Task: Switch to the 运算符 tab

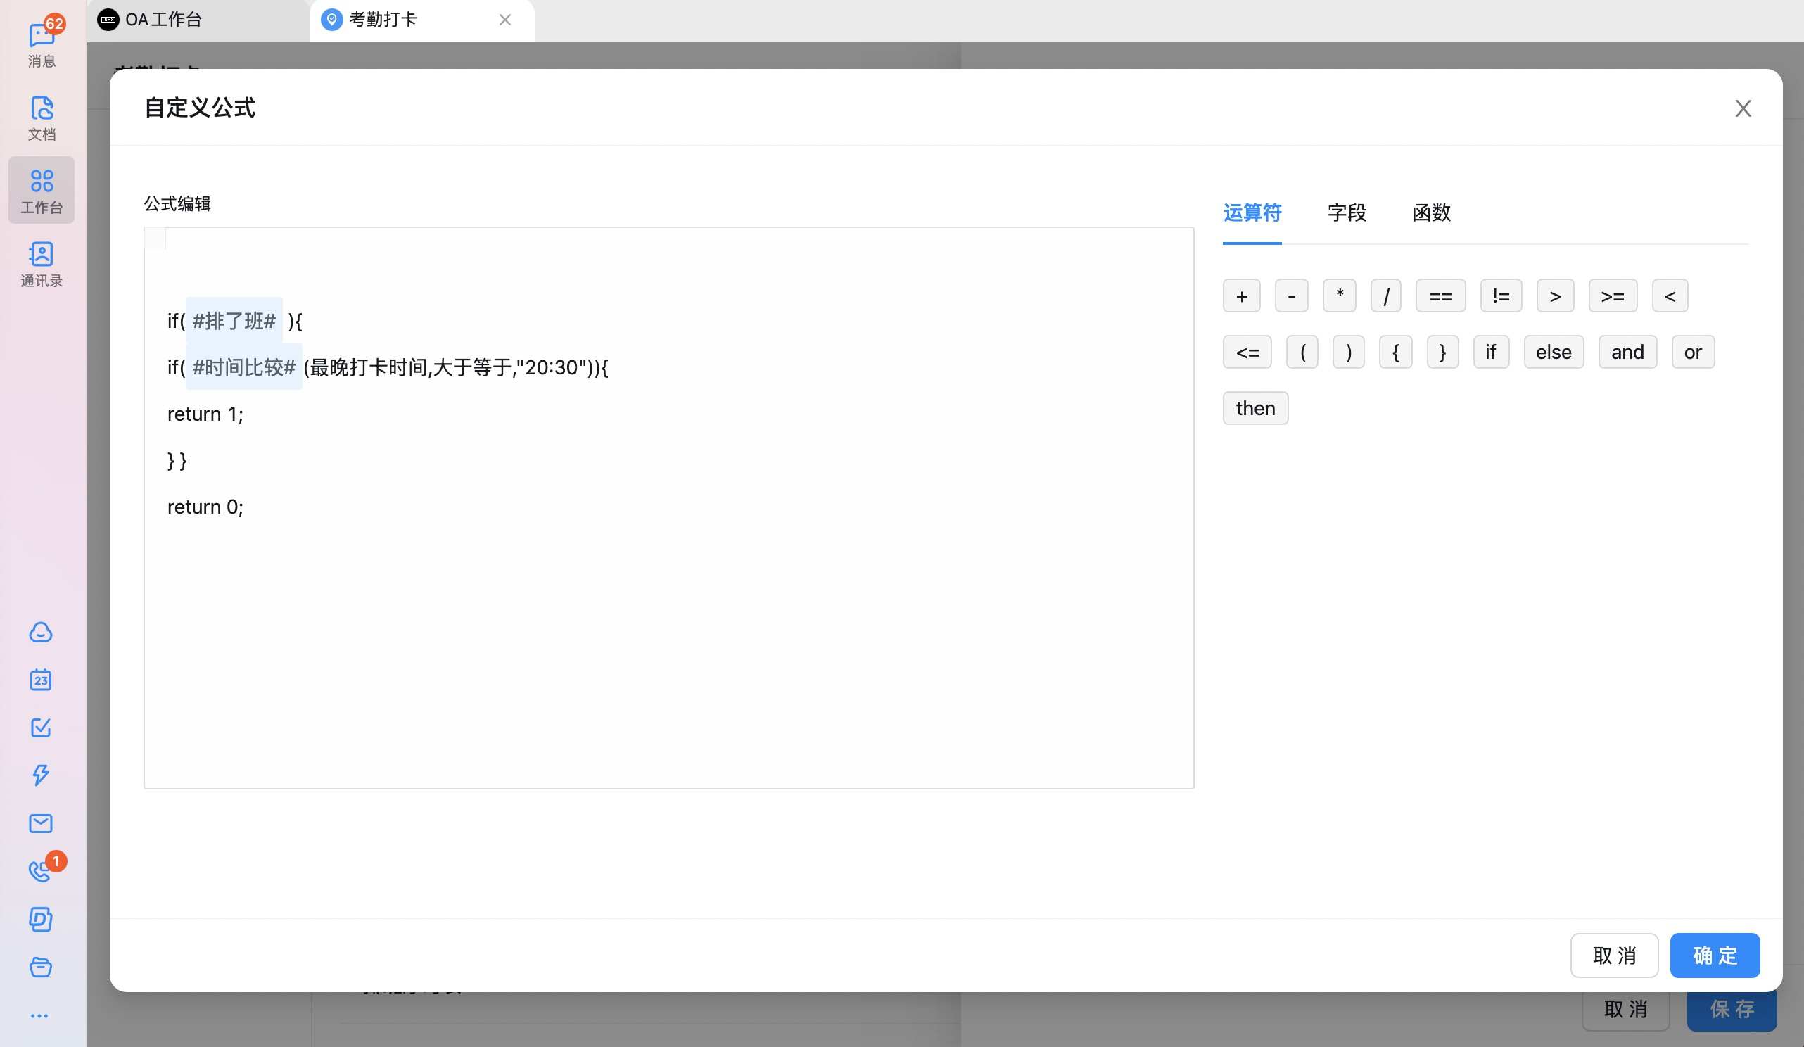Action: (1252, 212)
